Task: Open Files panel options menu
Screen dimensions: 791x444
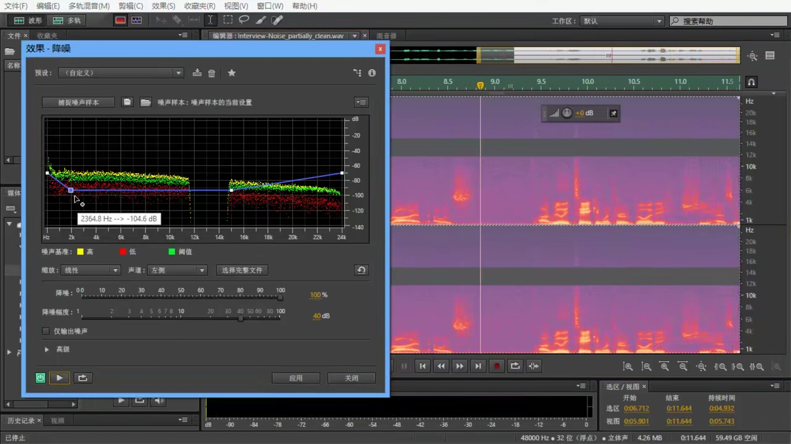Action: point(183,35)
